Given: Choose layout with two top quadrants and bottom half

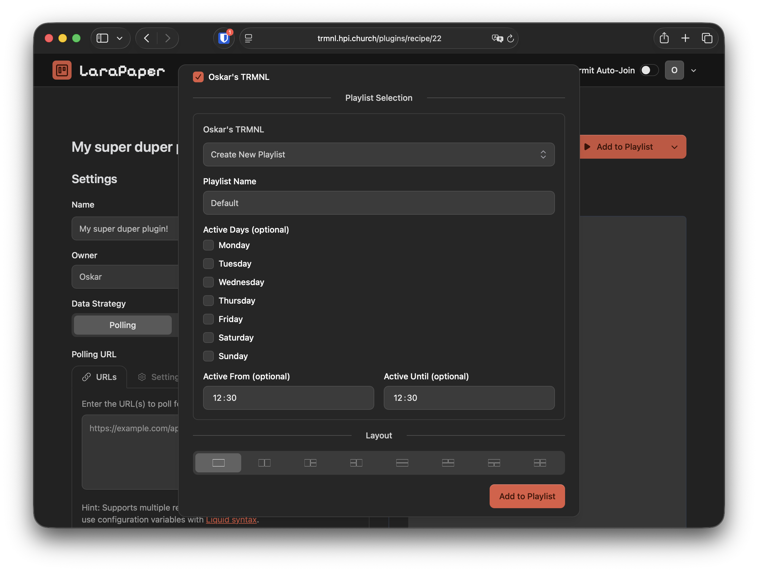Looking at the screenshot, I should coord(448,463).
